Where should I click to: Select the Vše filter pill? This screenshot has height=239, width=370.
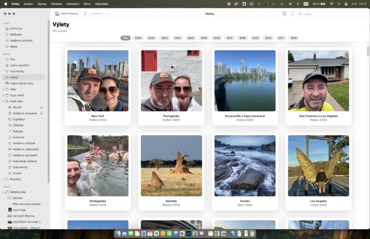click(125, 38)
